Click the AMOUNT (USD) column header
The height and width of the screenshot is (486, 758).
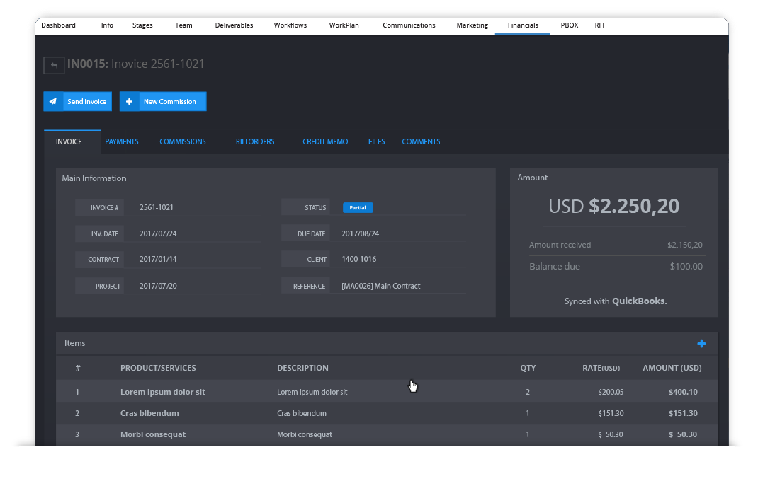pyautogui.click(x=672, y=368)
